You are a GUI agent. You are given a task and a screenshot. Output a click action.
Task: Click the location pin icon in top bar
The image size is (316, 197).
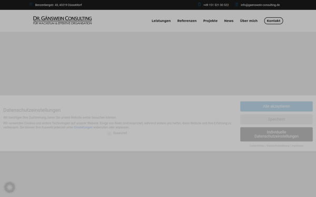pyautogui.click(x=31, y=5)
